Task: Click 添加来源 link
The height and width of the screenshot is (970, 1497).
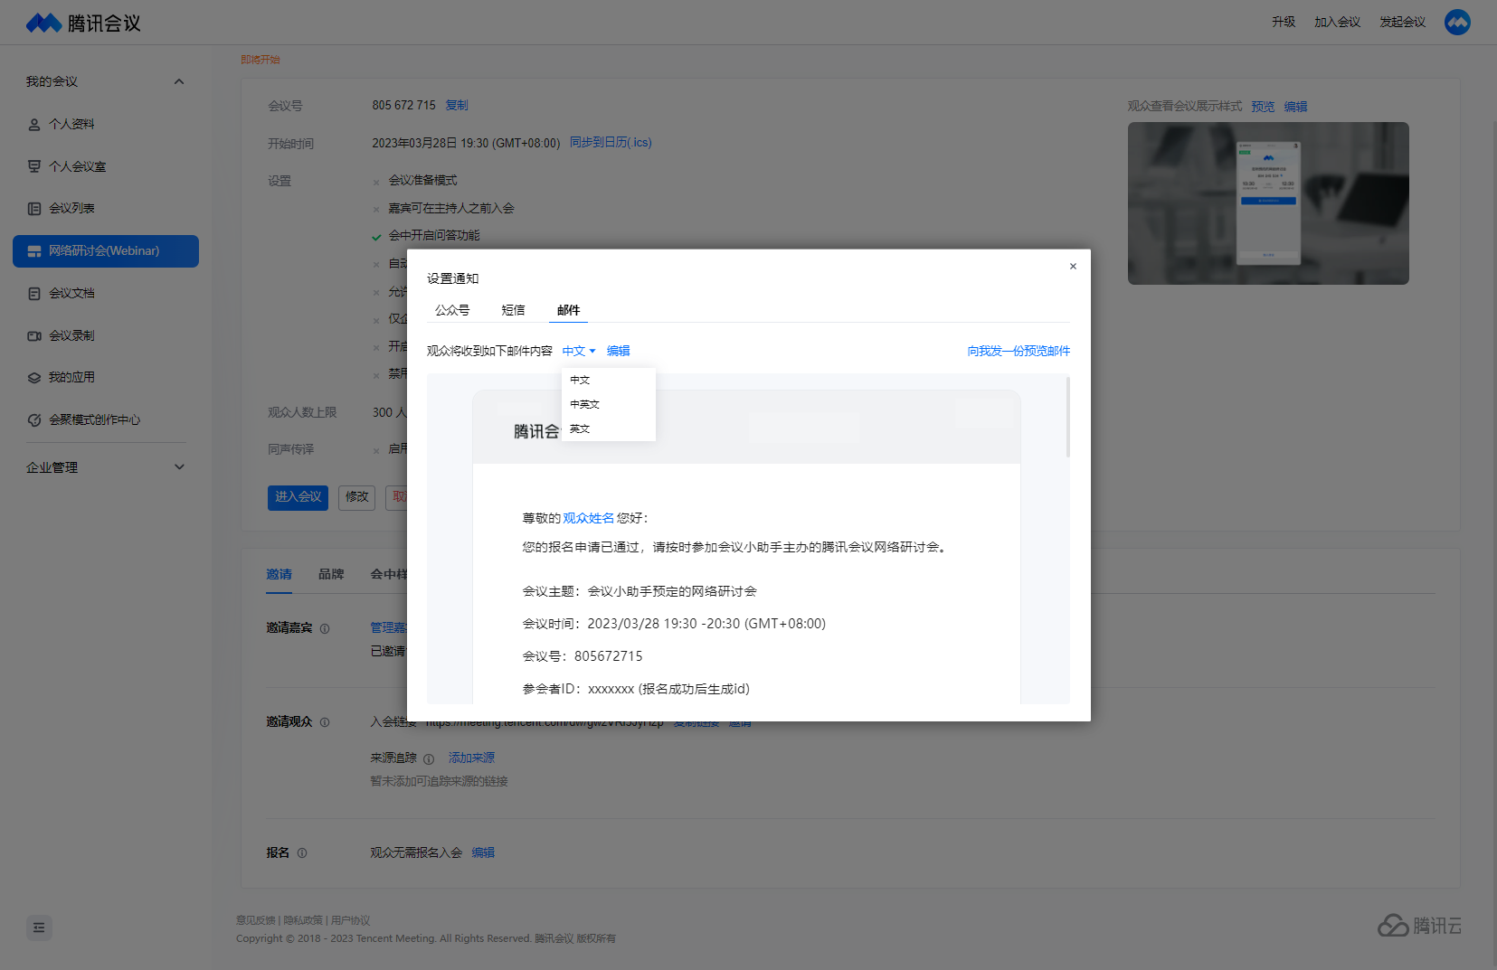Action: coord(471,758)
